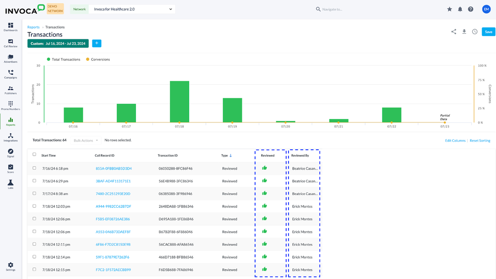496x279 pixels.
Task: Select Reports in sidebar
Action: (10, 121)
